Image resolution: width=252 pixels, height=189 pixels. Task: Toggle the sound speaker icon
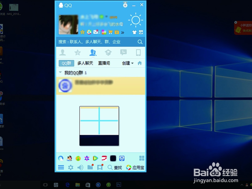click(80, 168)
